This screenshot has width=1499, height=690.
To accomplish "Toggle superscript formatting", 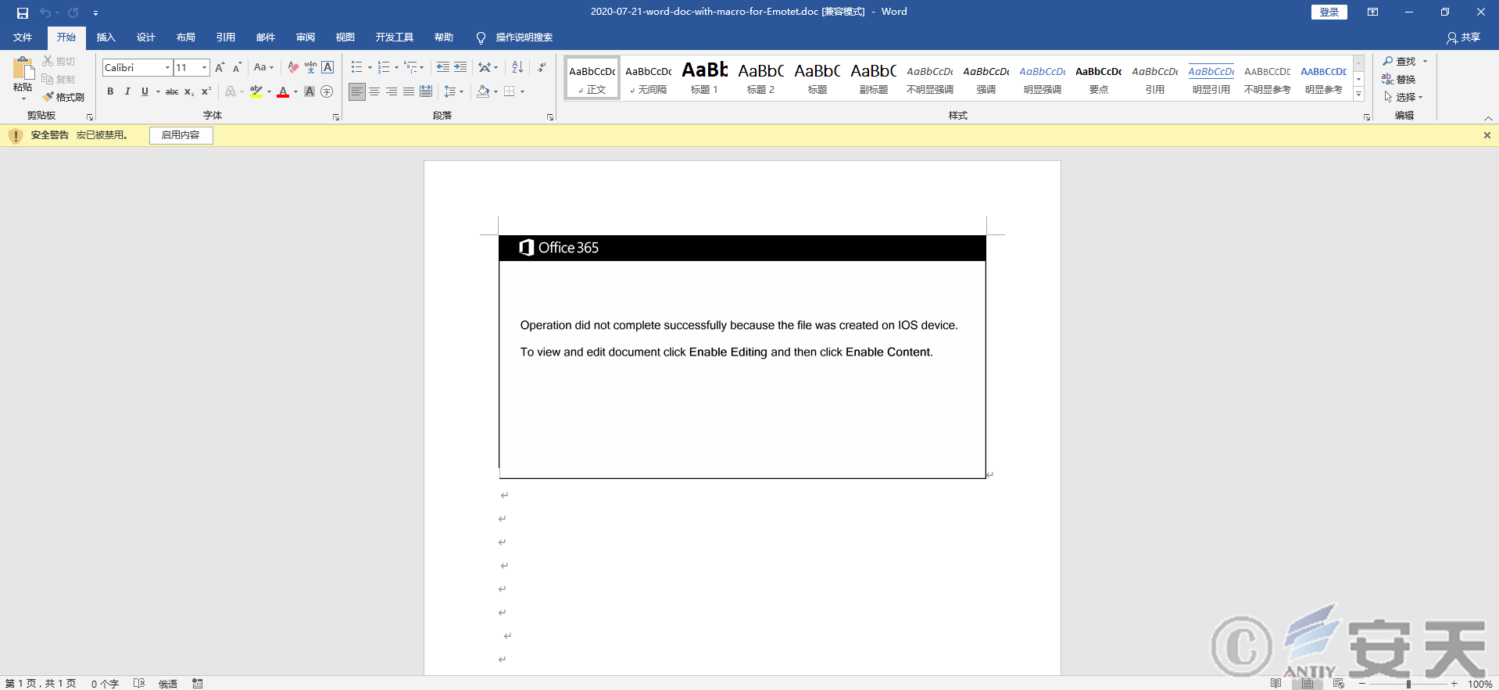I will [x=206, y=92].
